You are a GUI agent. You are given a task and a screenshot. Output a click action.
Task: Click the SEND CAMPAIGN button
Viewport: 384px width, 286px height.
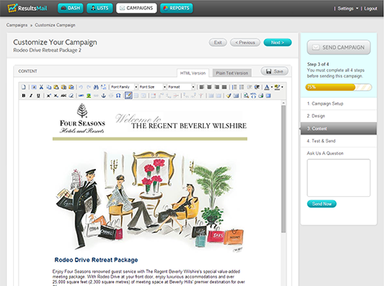(x=339, y=48)
